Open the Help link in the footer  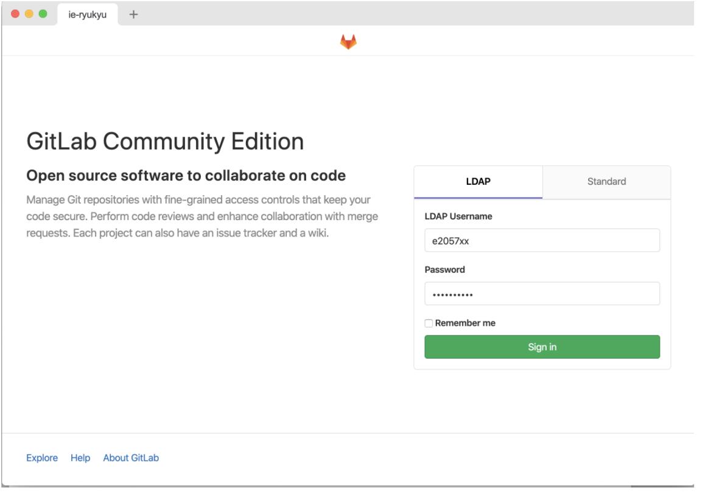click(x=80, y=458)
